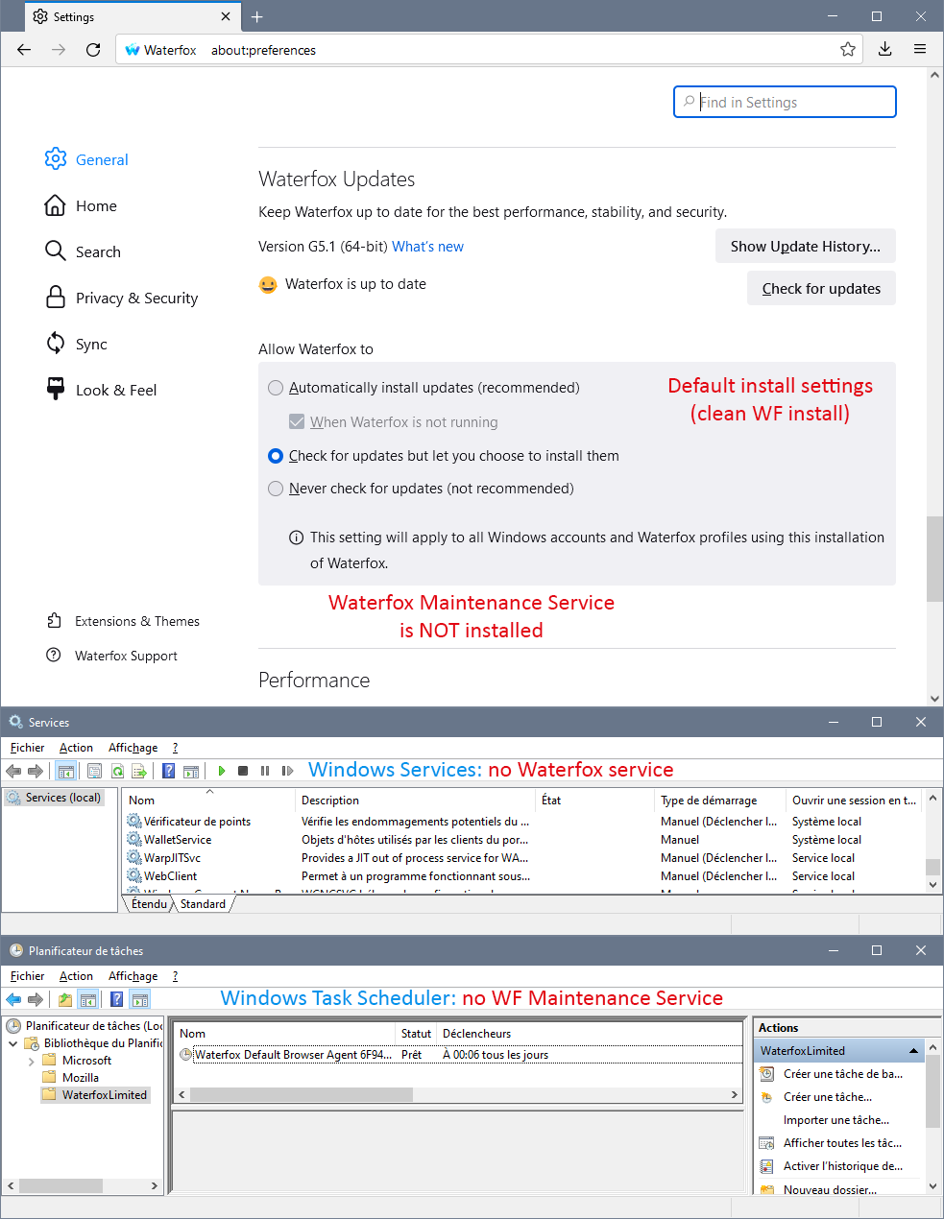The image size is (944, 1219).
Task: Toggle When Waterfox is not running checkbox
Action: pos(297,421)
